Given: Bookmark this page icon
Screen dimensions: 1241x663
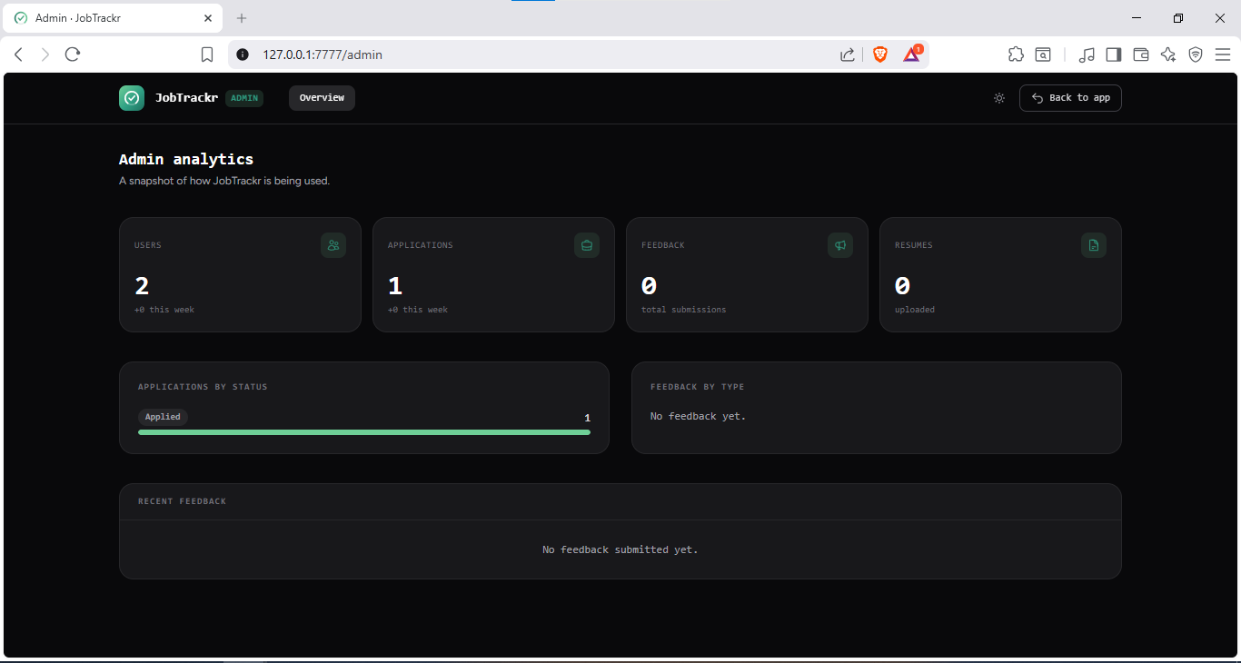Looking at the screenshot, I should pos(207,54).
